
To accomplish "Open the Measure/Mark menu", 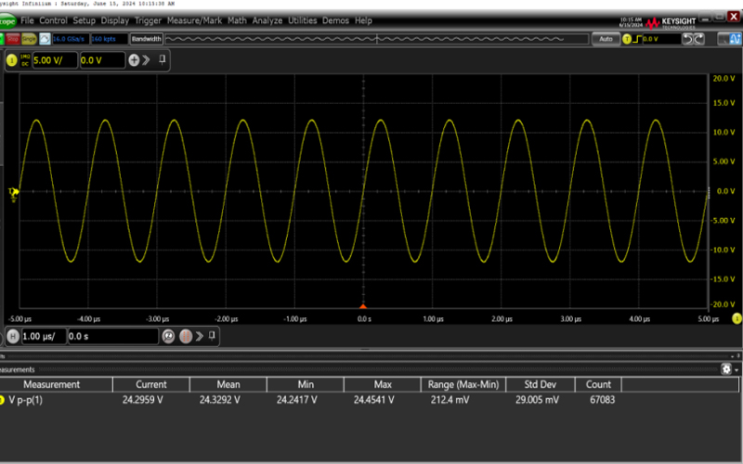I will click(195, 19).
